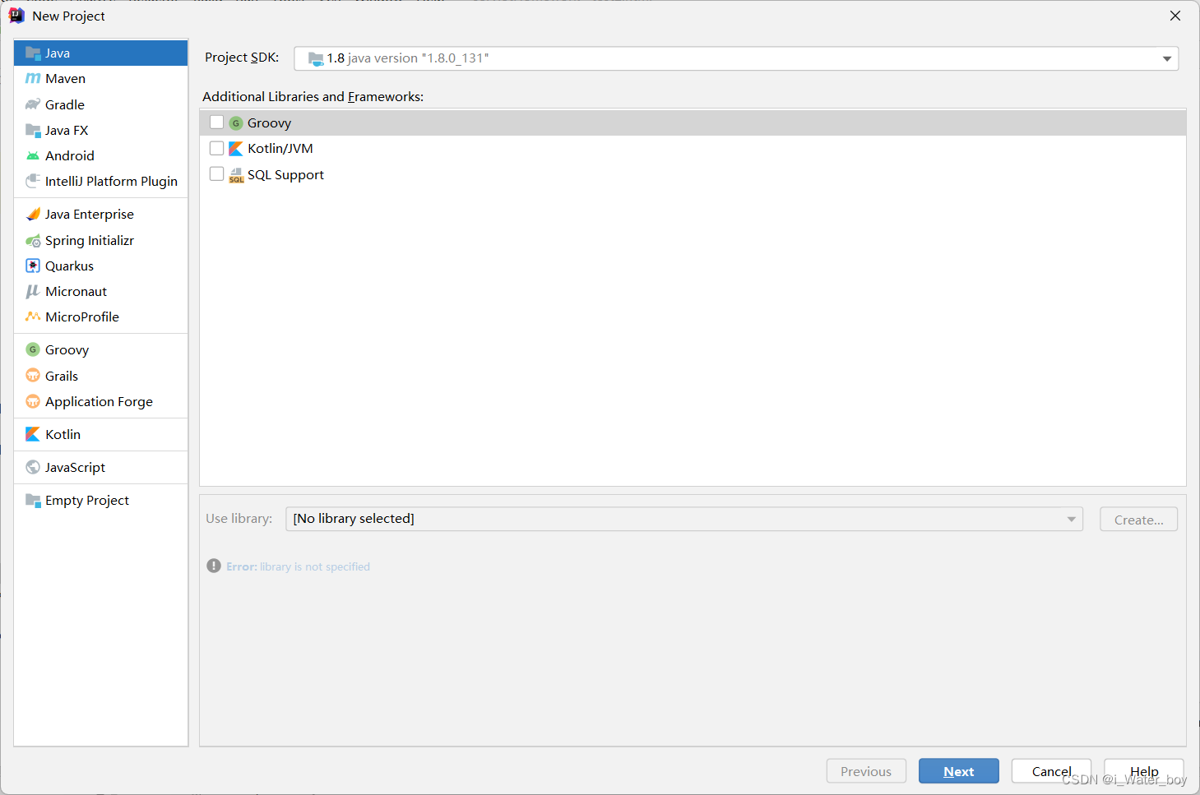The width and height of the screenshot is (1200, 795).
Task: Choose JavaScript project type
Action: (101, 467)
